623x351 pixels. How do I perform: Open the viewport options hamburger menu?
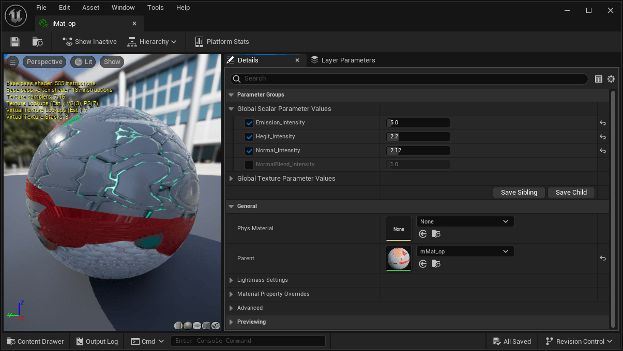click(x=12, y=62)
